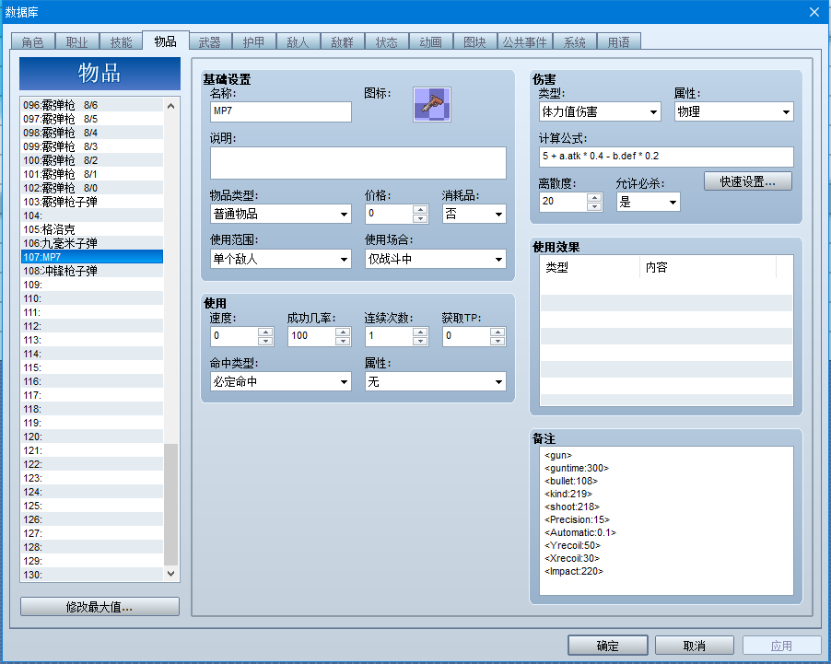
Task: Switch to the 敌人 tab
Action: (x=298, y=41)
